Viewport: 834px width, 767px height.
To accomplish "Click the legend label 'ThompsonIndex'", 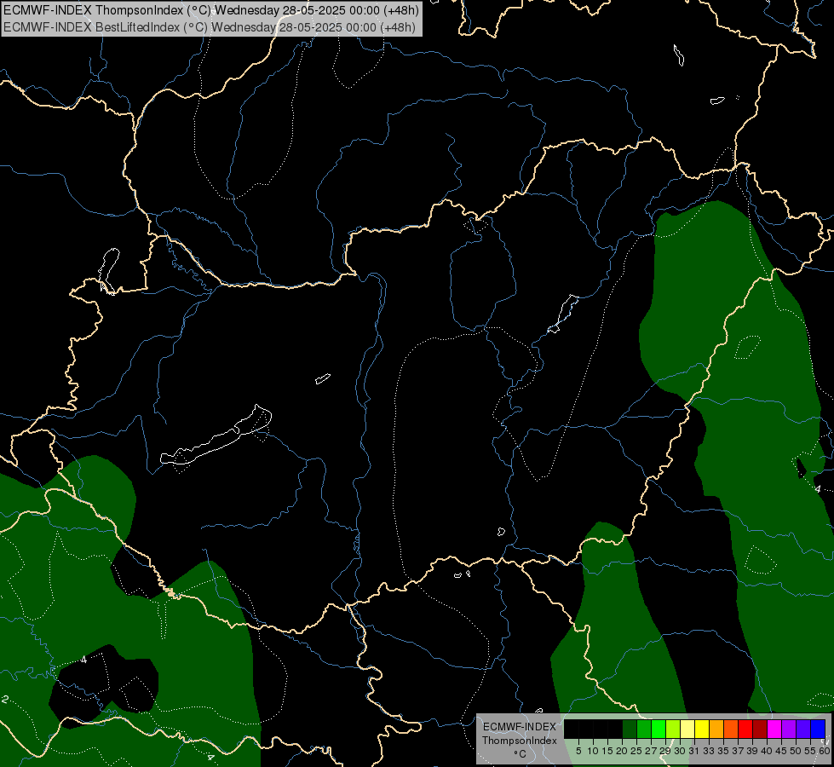I will 520,741.
